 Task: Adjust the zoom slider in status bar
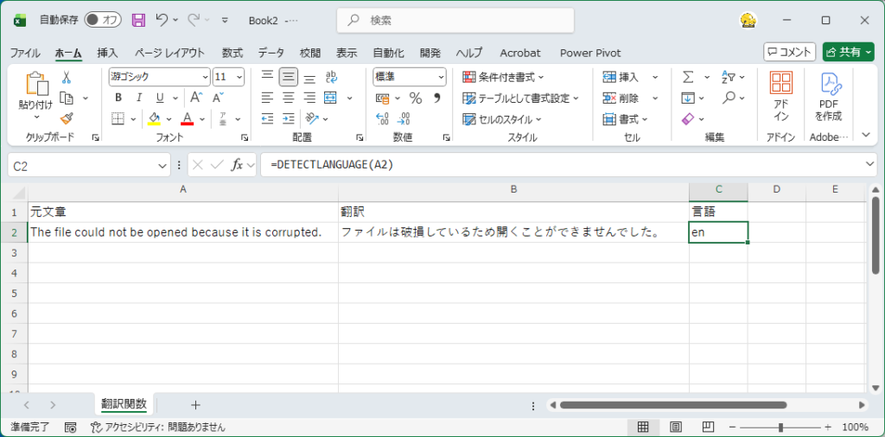point(780,427)
